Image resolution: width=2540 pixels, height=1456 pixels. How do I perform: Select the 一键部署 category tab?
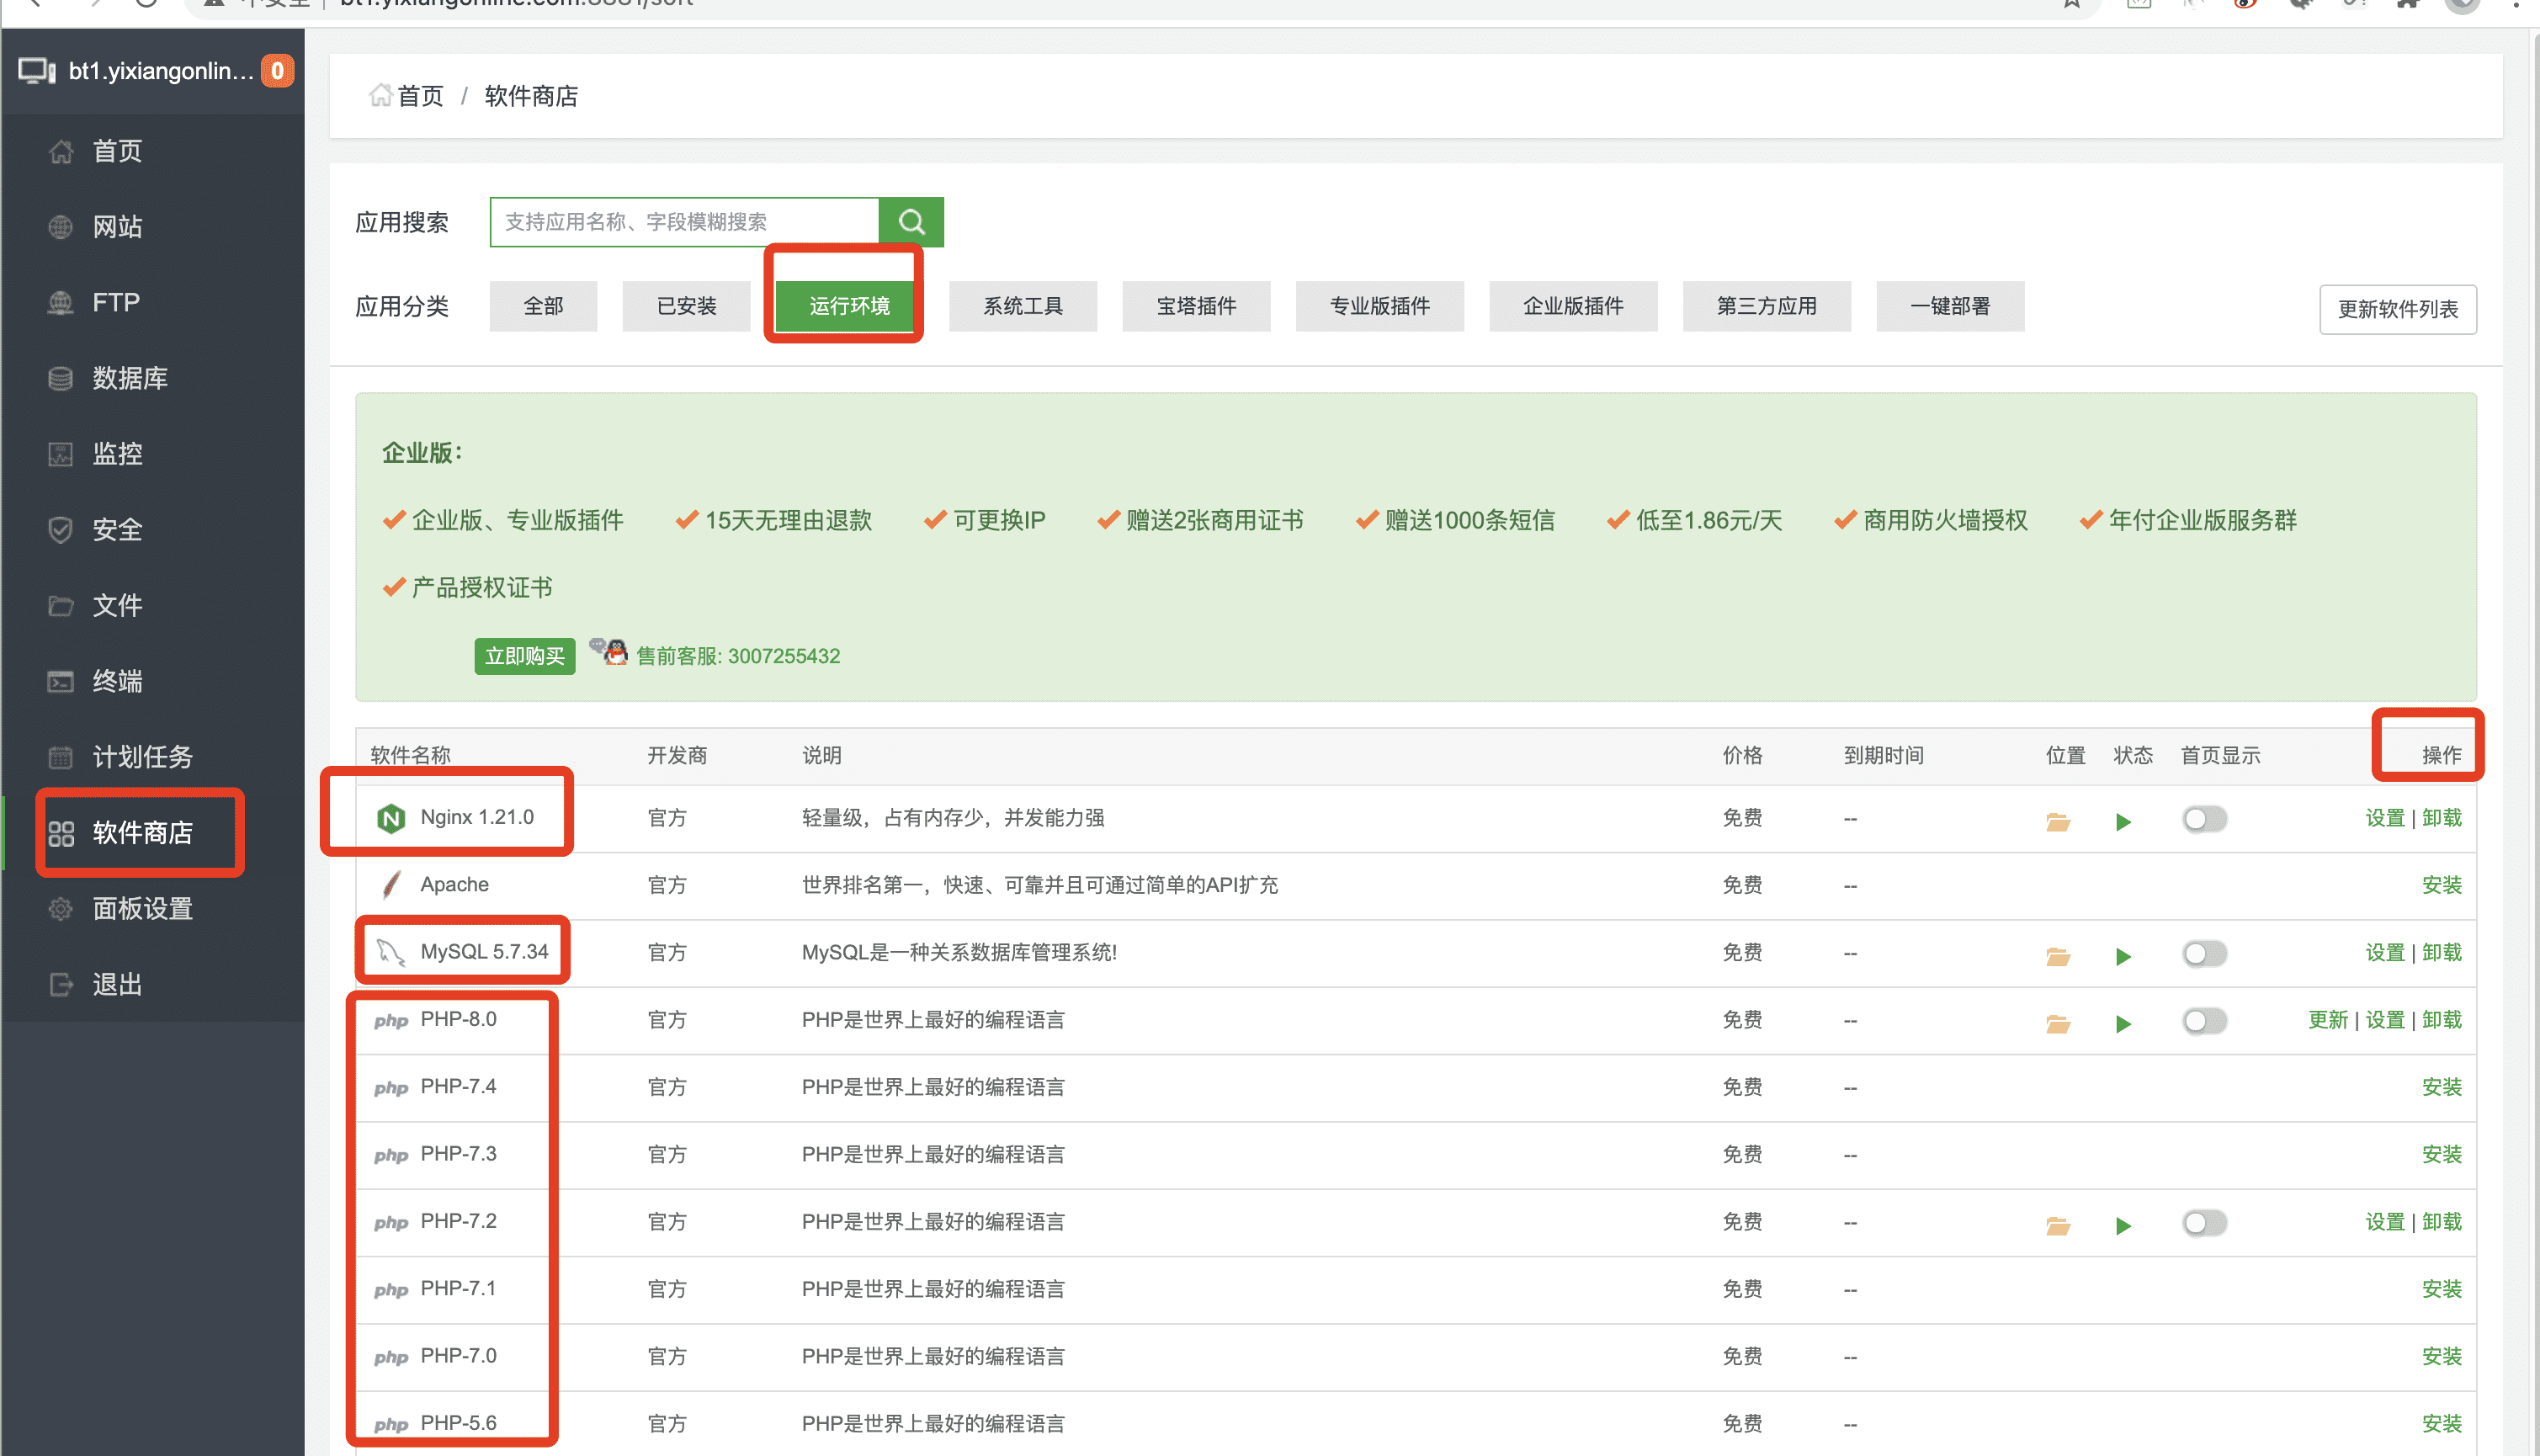[x=1950, y=306]
